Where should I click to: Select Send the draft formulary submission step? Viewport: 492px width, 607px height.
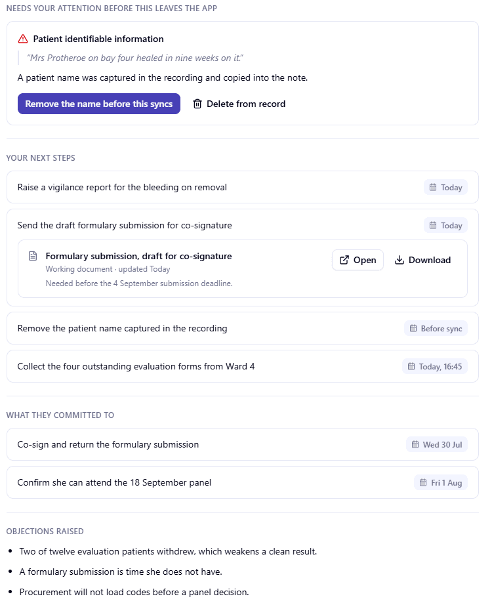point(243,225)
